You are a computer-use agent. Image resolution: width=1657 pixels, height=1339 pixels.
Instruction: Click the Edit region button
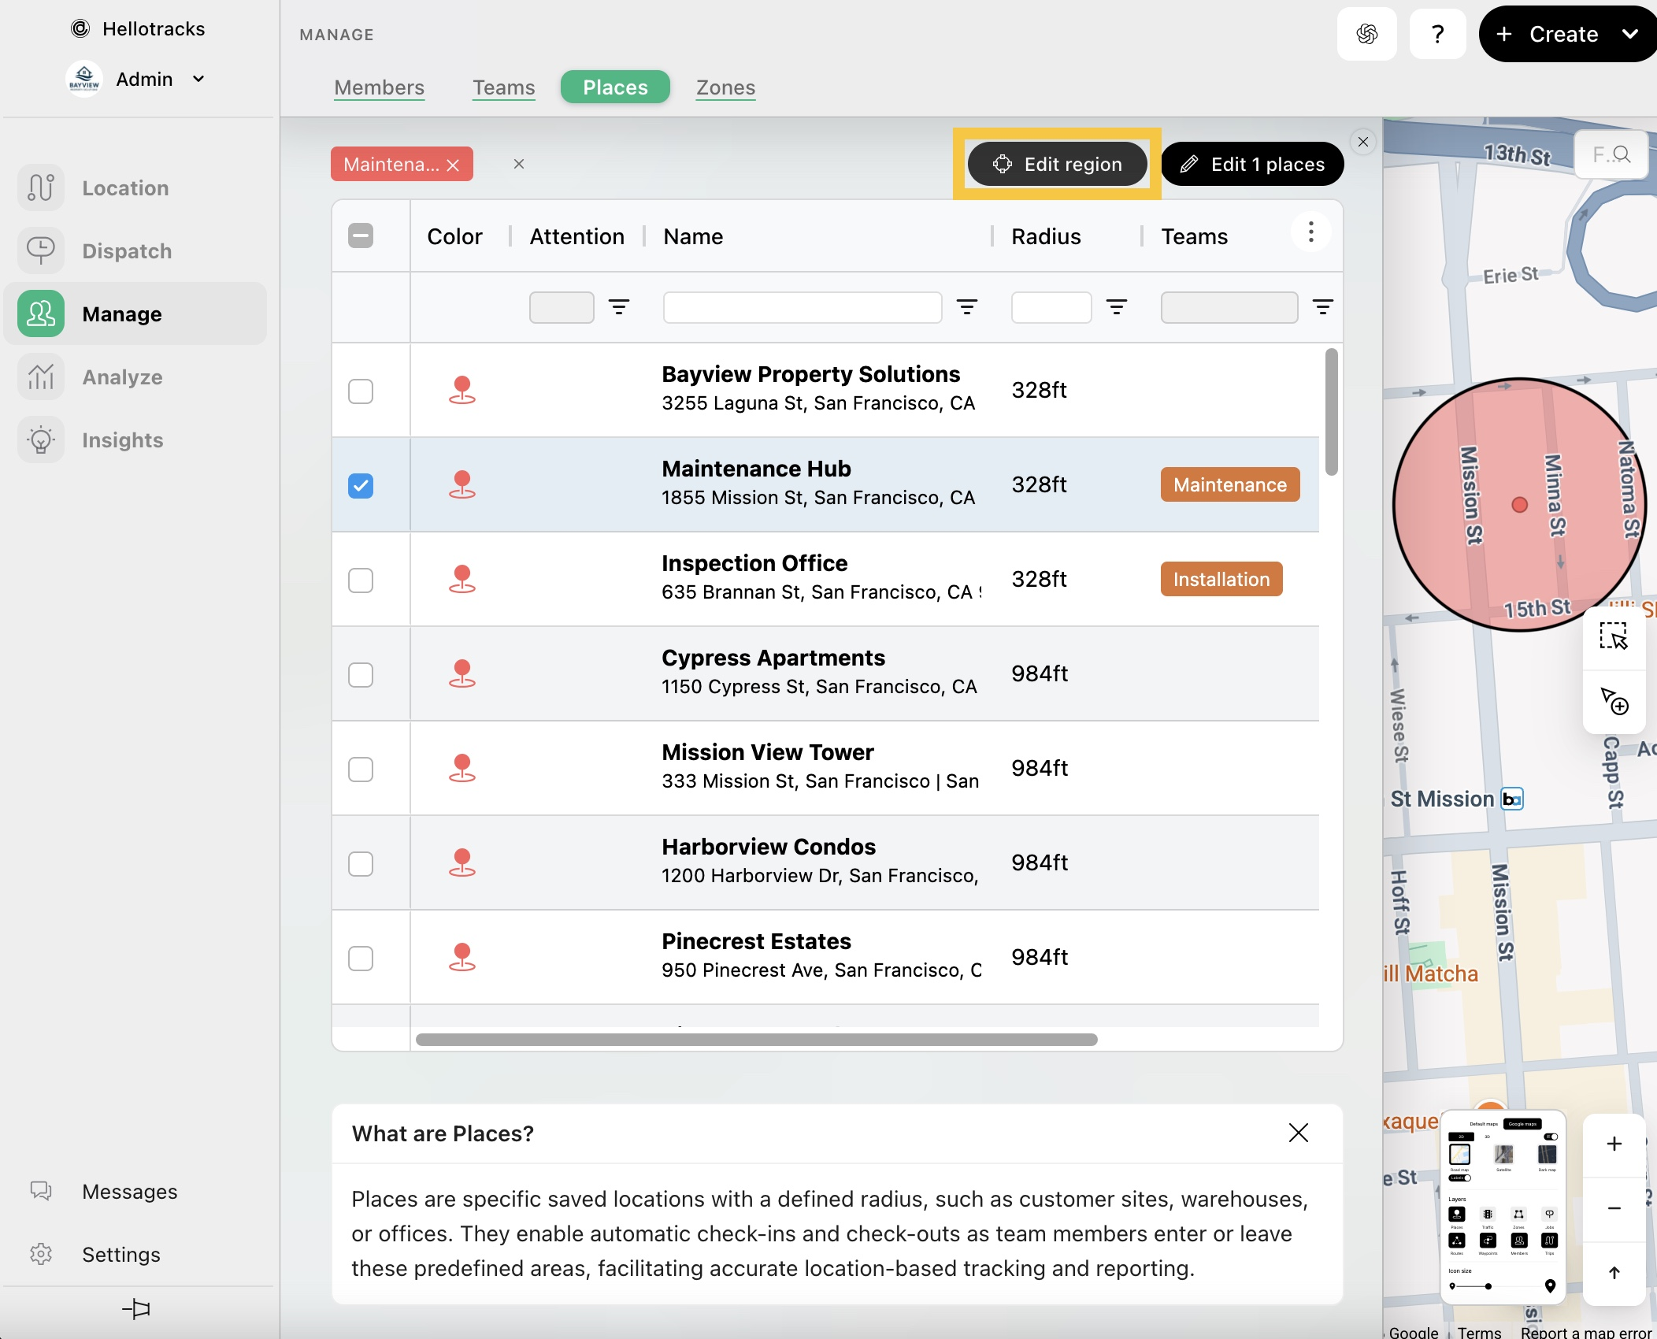click(1057, 164)
